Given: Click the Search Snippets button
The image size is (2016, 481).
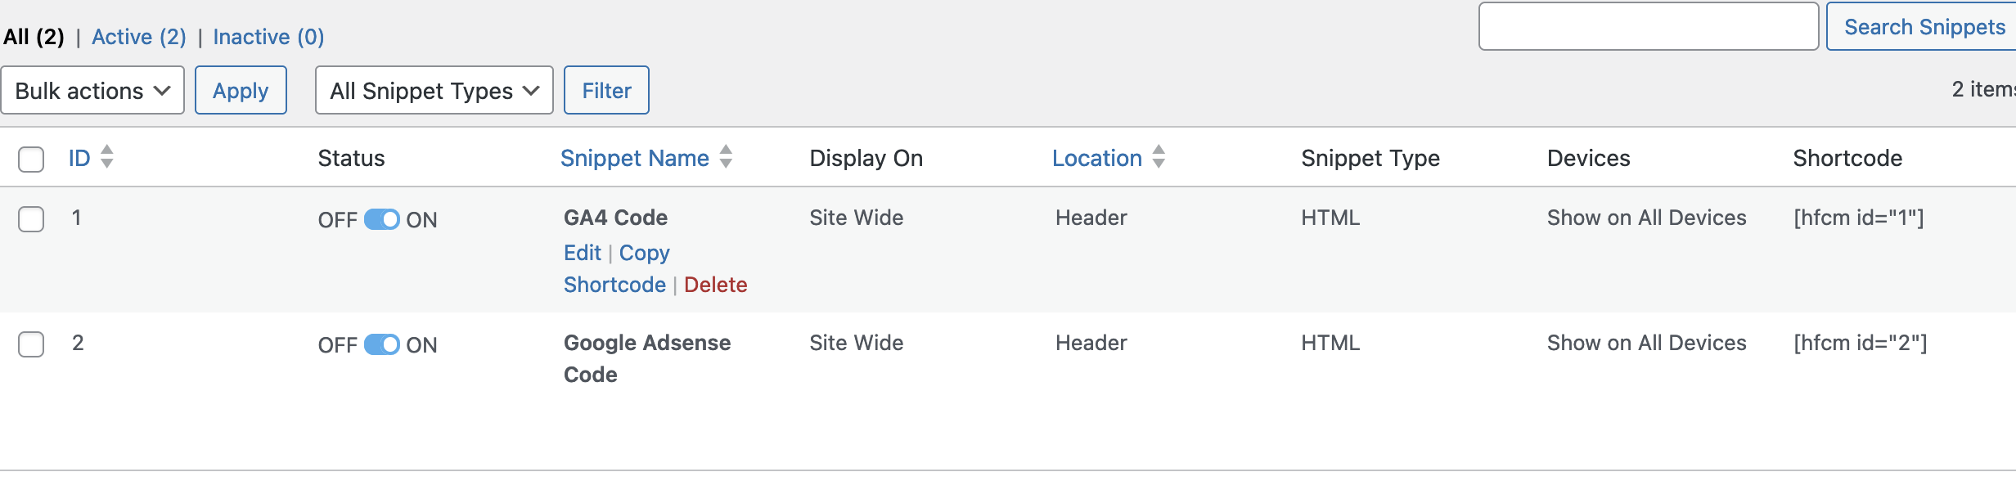Looking at the screenshot, I should coord(1923,27).
